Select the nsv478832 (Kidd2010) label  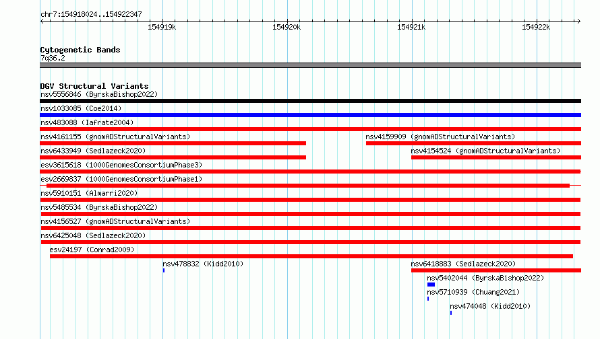(x=203, y=264)
